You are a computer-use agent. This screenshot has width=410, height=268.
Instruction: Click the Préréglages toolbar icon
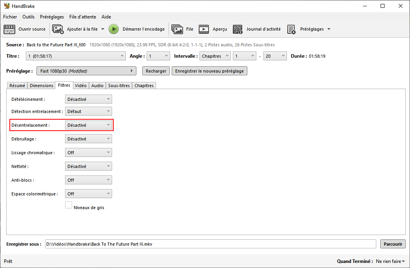(x=291, y=29)
